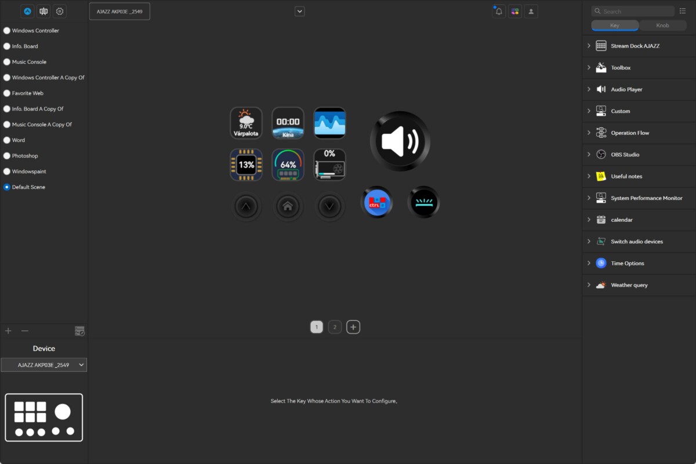Expand the System Performance Monitor category

click(x=589, y=198)
